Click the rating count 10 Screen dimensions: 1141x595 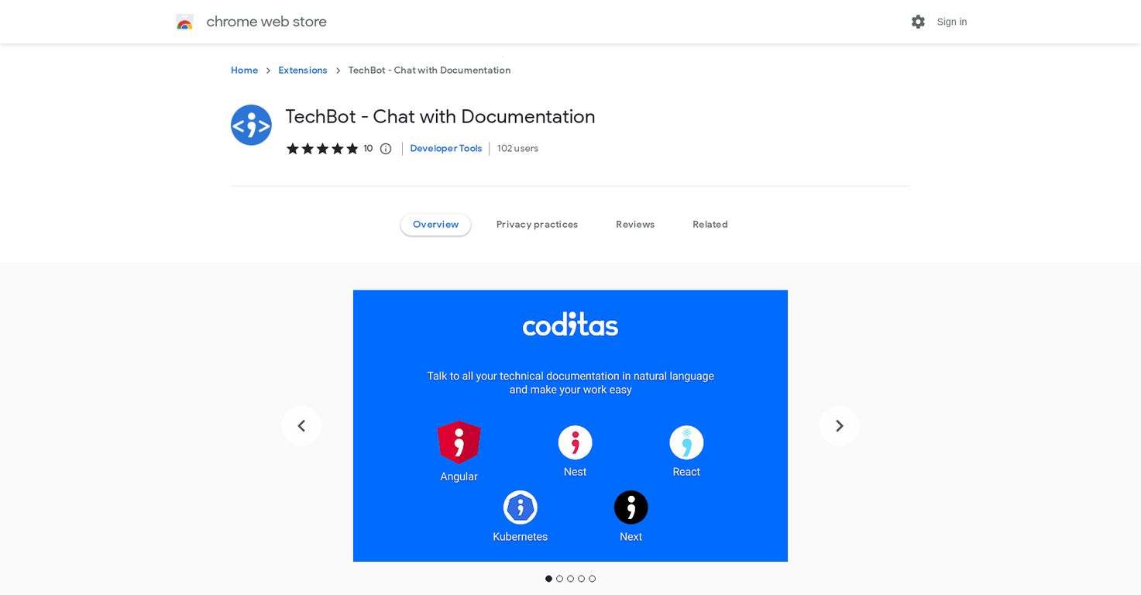tap(368, 149)
